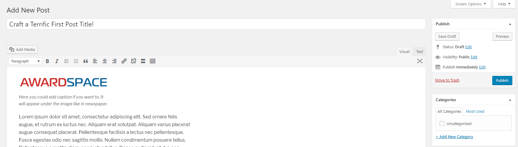Viewport: 518px width, 147px height.
Task: Check the Uncategorized category checkbox
Action: tap(442, 123)
